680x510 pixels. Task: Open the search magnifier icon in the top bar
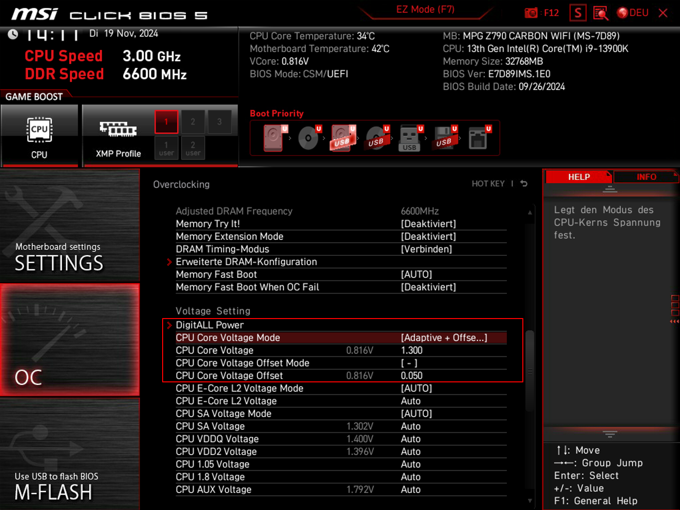point(601,13)
